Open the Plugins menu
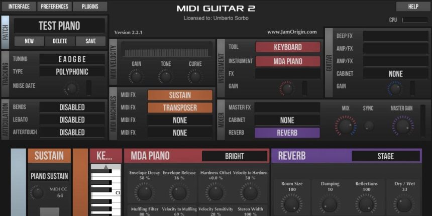 tap(89, 7)
